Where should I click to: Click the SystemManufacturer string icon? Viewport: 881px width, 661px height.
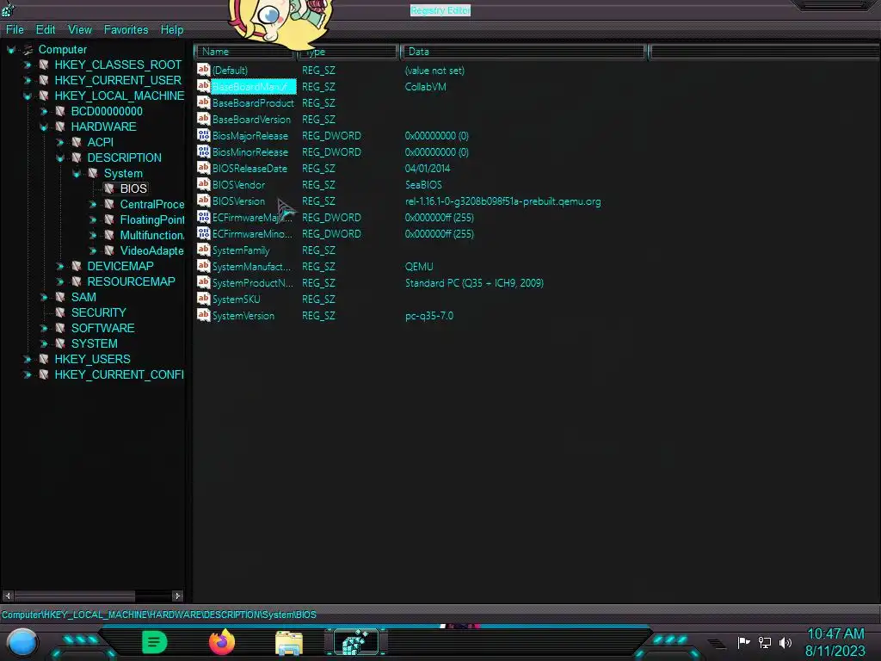(203, 266)
